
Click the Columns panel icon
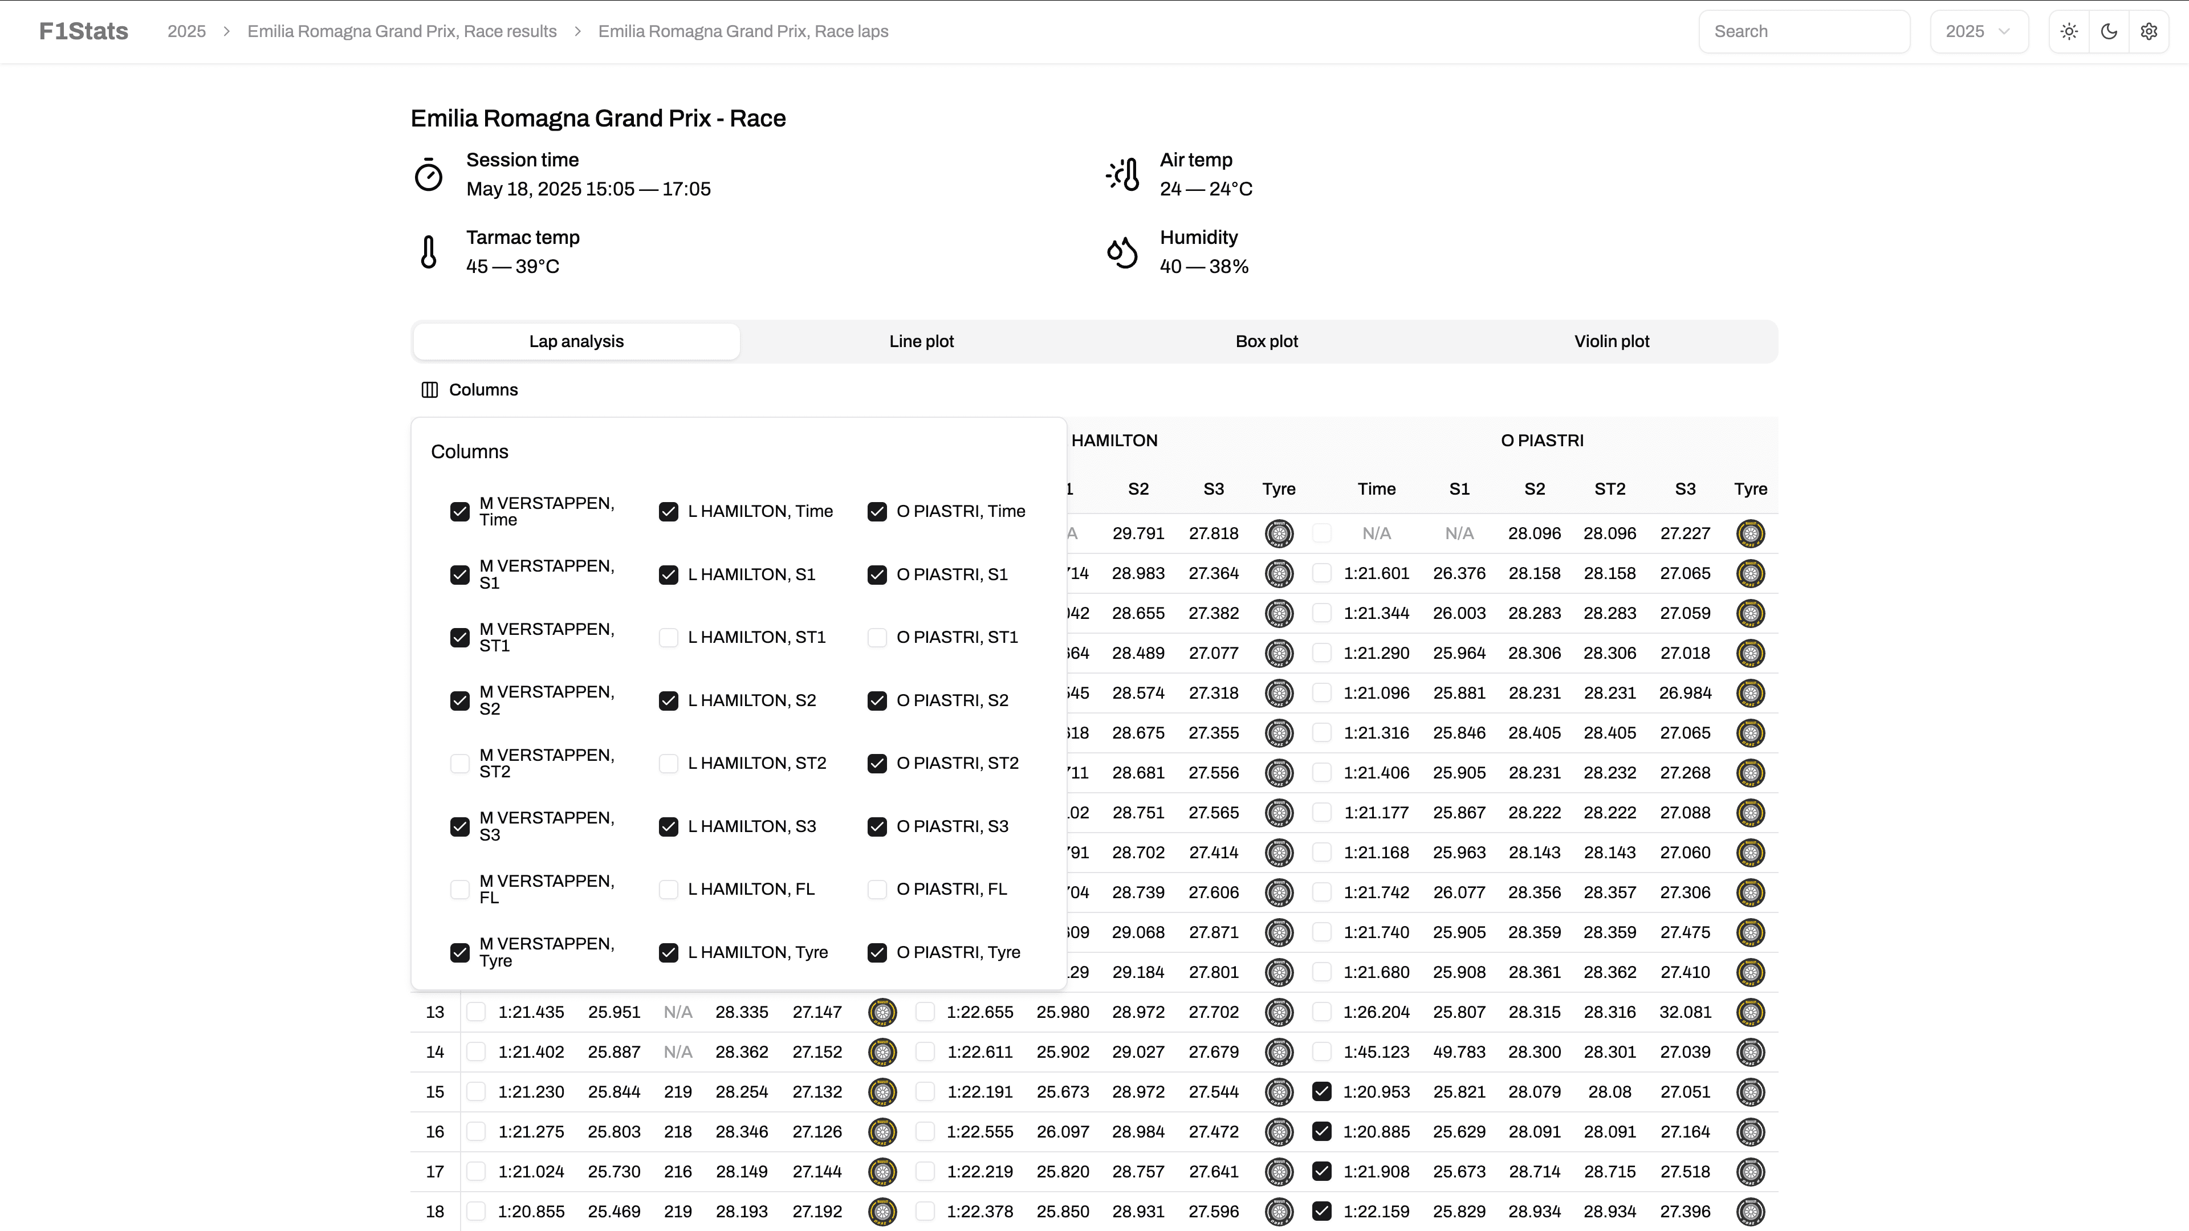tap(429, 389)
